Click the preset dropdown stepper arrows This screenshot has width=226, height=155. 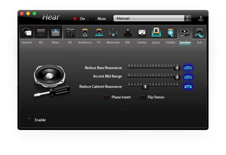pos(187,18)
